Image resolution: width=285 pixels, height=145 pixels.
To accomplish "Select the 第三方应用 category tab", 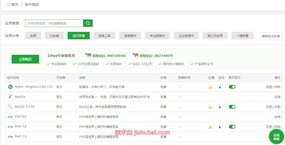I will pyautogui.click(x=215, y=36).
